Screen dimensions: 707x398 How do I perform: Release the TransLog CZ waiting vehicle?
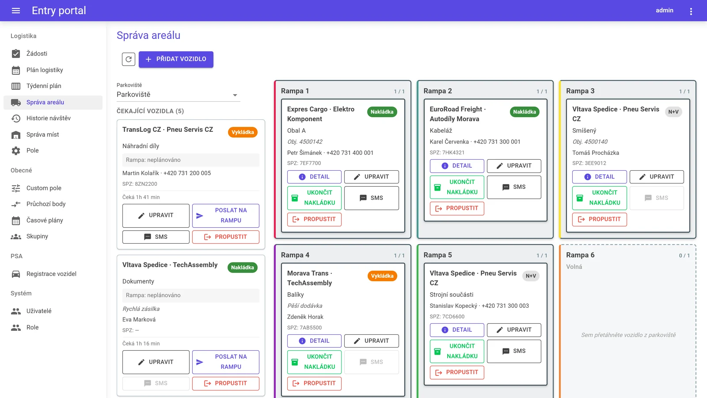(x=226, y=237)
